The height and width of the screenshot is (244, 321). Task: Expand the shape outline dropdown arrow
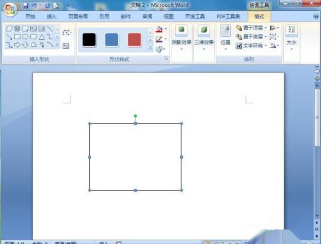pyautogui.click(x=166, y=39)
